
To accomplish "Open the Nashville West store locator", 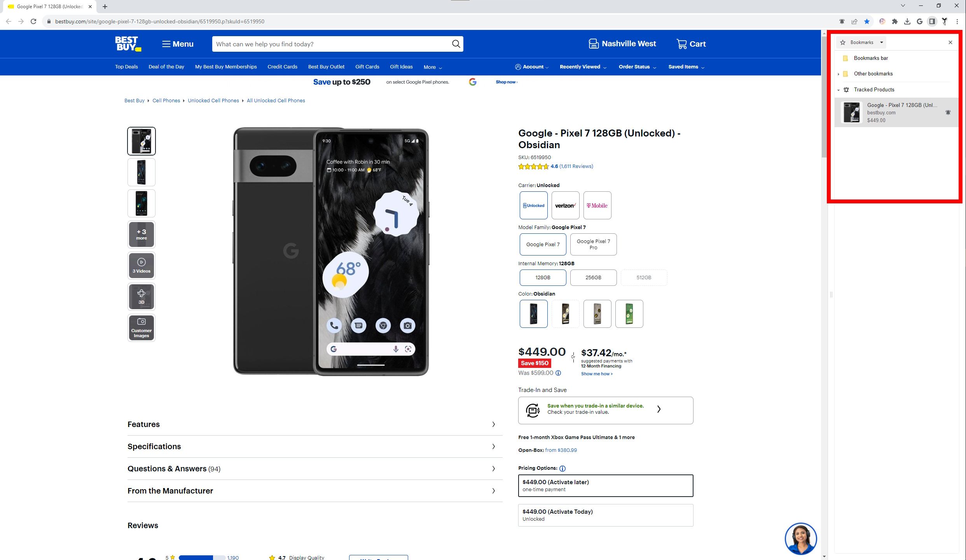I will 622,44.
